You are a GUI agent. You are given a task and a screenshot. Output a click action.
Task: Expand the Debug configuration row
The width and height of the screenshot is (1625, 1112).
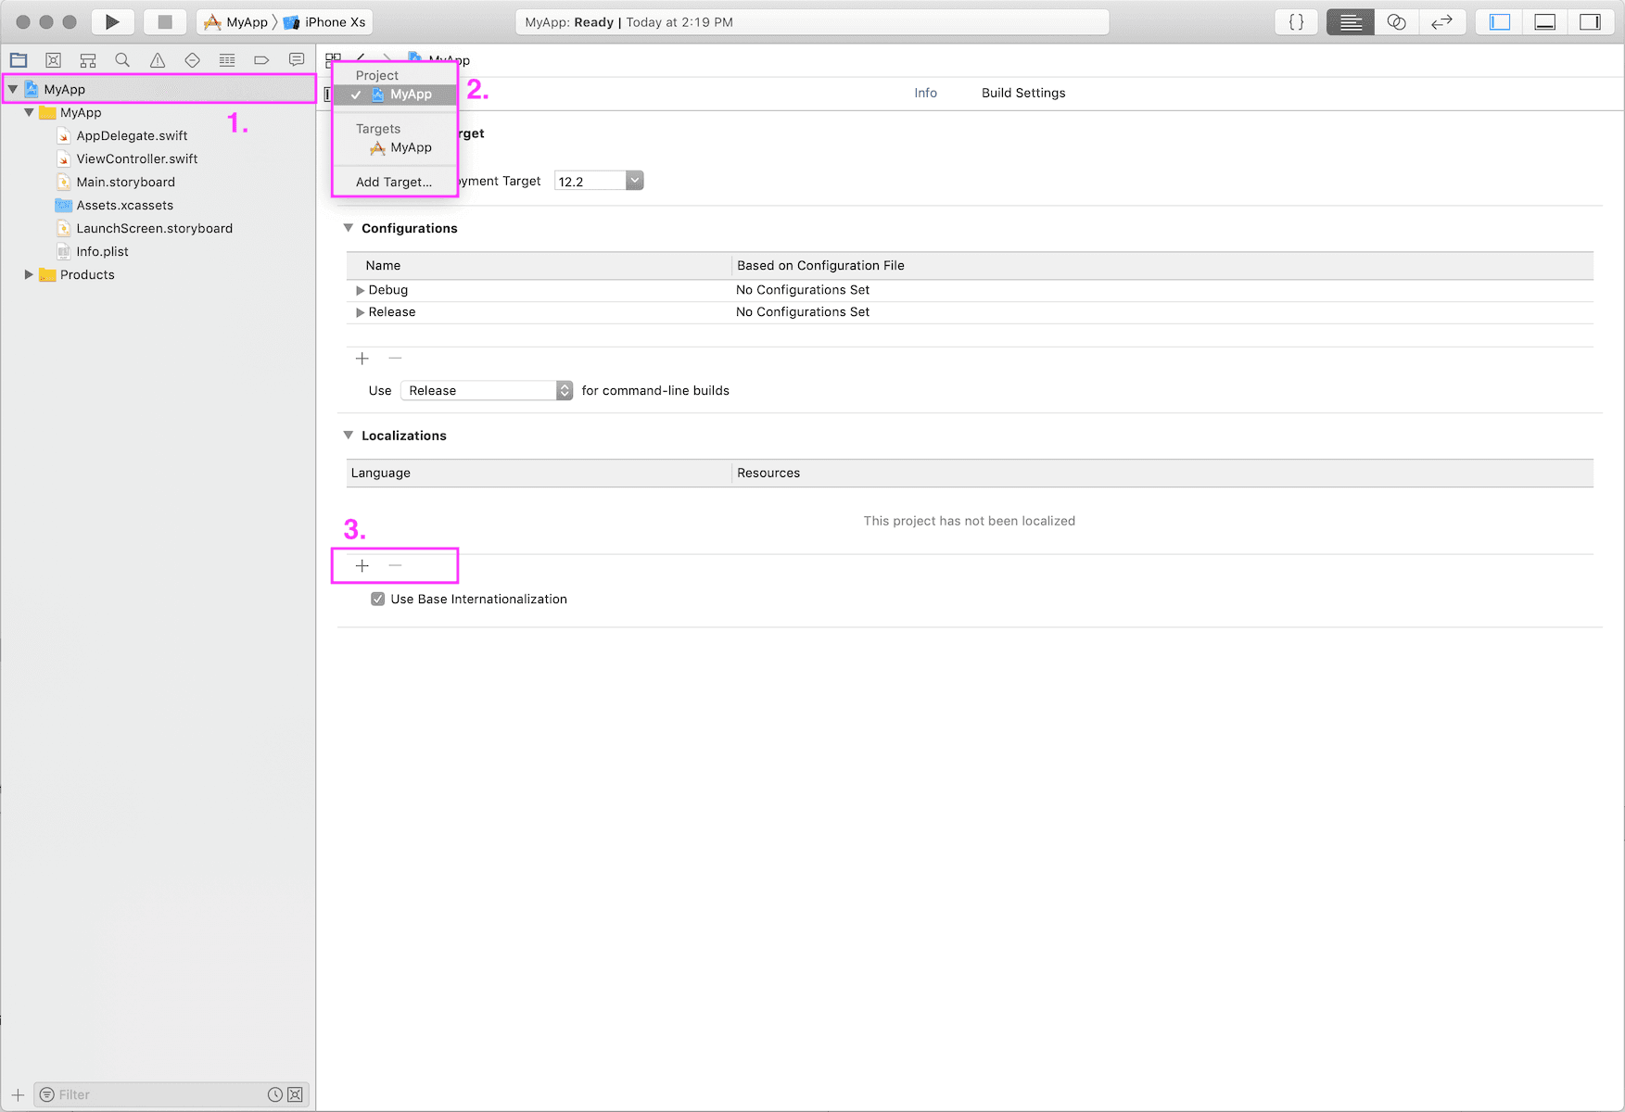click(x=360, y=291)
